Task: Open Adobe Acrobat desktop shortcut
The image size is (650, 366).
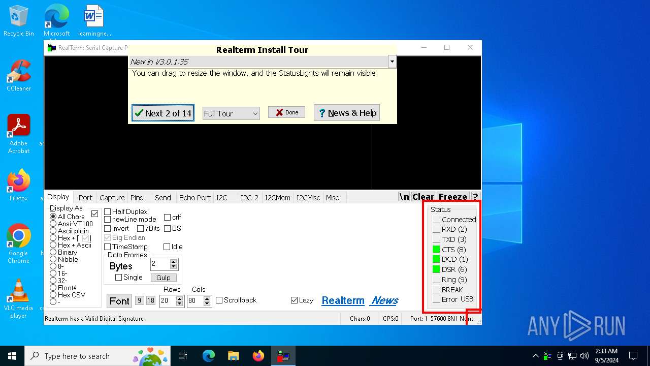Action: (x=19, y=134)
